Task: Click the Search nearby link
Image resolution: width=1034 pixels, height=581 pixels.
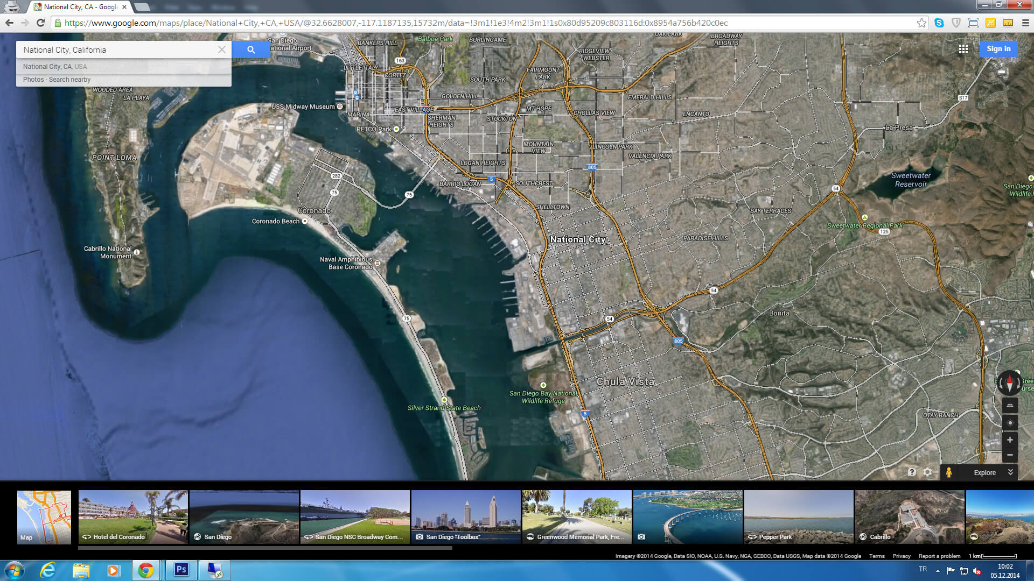Action: [x=69, y=80]
